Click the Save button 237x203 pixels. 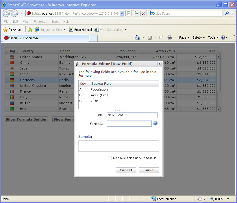pos(149,170)
